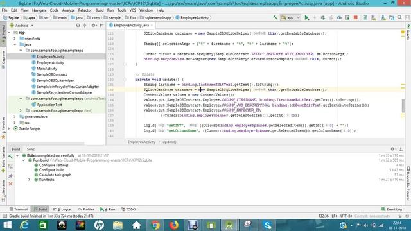Screen dimensions: 411x231
Task: Toggle the Structure side tool window
Action: point(3,191)
